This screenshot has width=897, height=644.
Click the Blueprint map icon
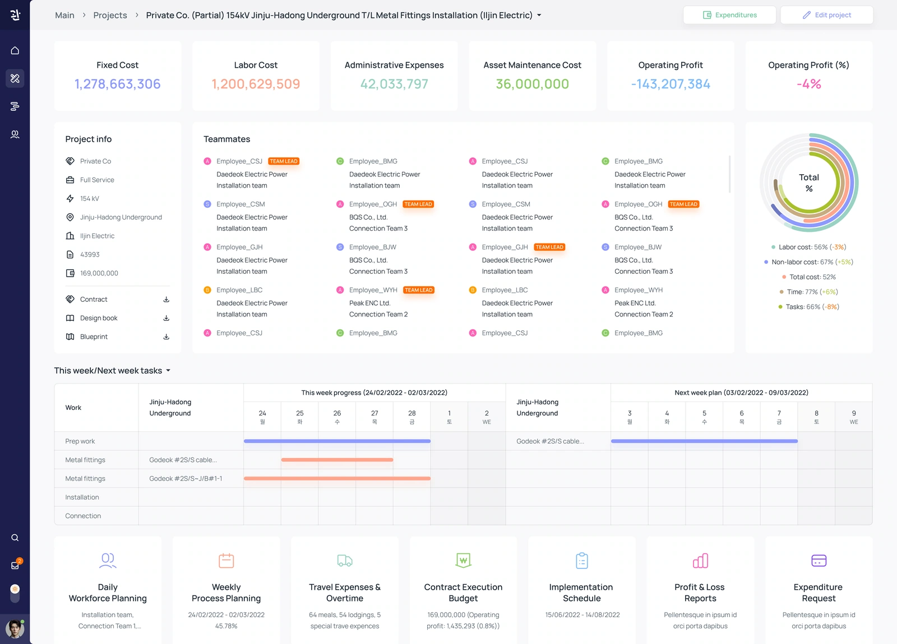tap(70, 337)
